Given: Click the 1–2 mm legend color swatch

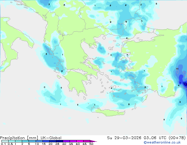Looking at the screenshot, I should click(x=19, y=141).
